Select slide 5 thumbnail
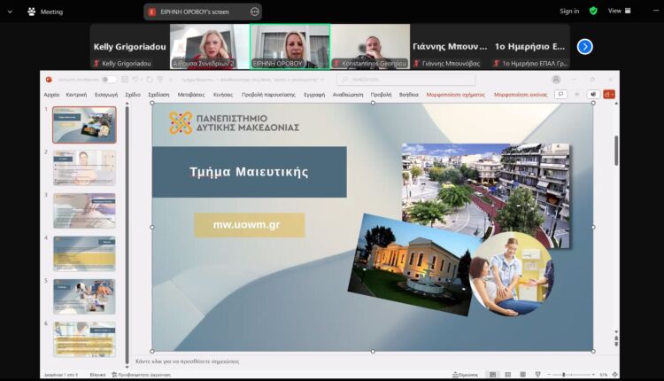 pos(84,297)
